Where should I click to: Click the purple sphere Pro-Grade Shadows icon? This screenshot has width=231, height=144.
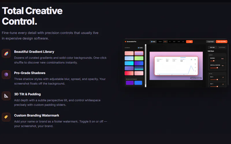6,75
